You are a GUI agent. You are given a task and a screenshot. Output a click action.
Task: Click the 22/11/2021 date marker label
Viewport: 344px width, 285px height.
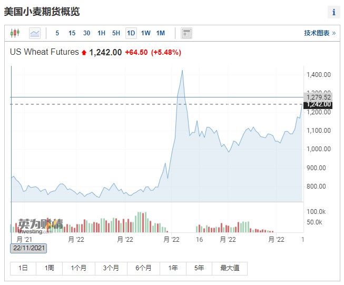(x=28, y=248)
